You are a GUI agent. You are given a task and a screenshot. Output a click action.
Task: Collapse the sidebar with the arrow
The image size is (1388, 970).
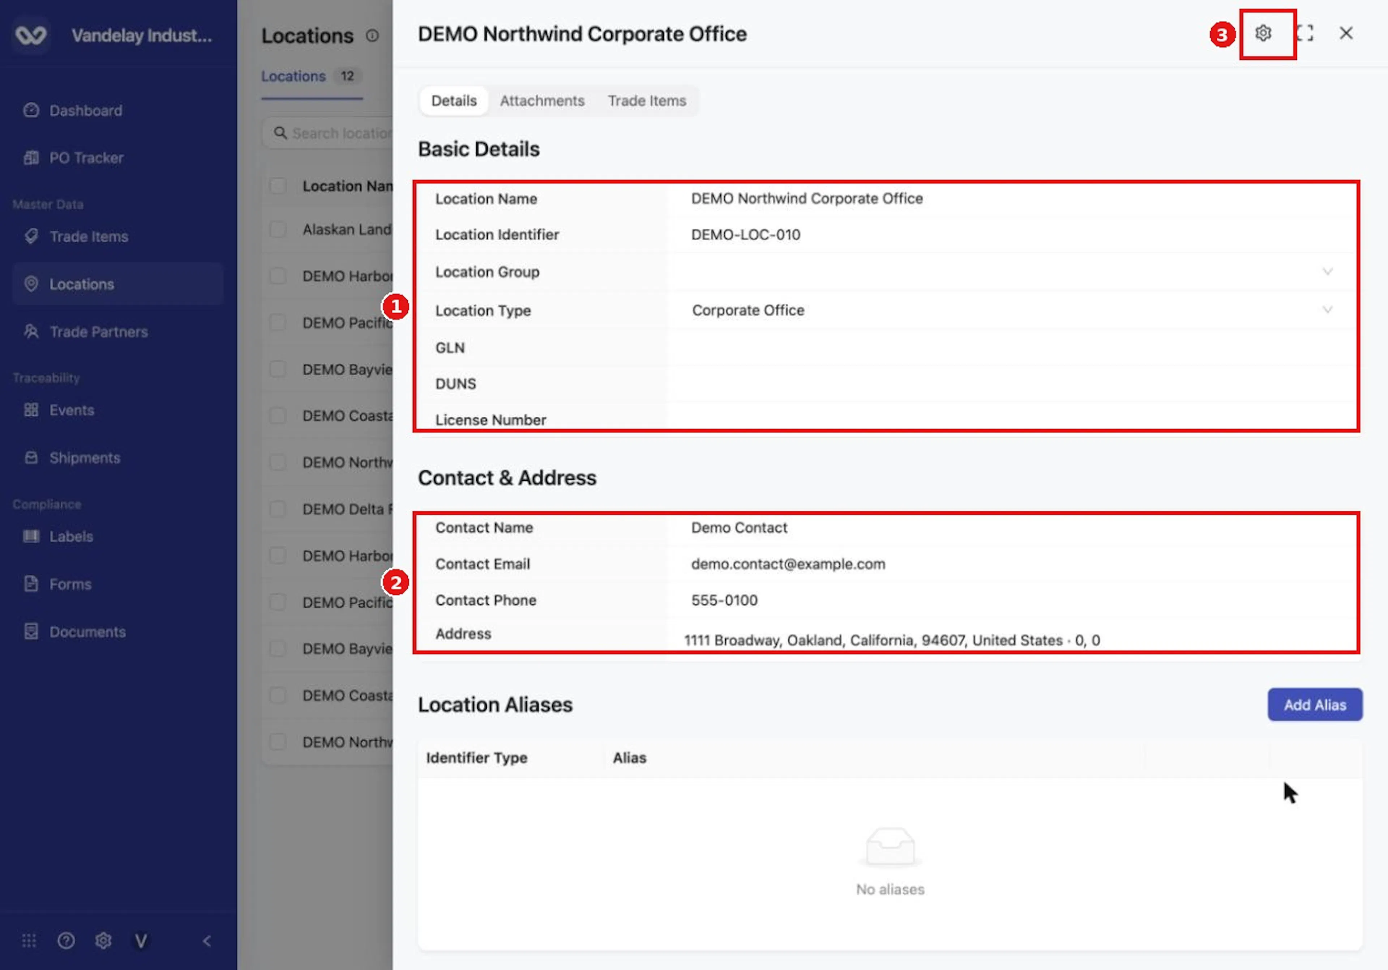tap(207, 941)
